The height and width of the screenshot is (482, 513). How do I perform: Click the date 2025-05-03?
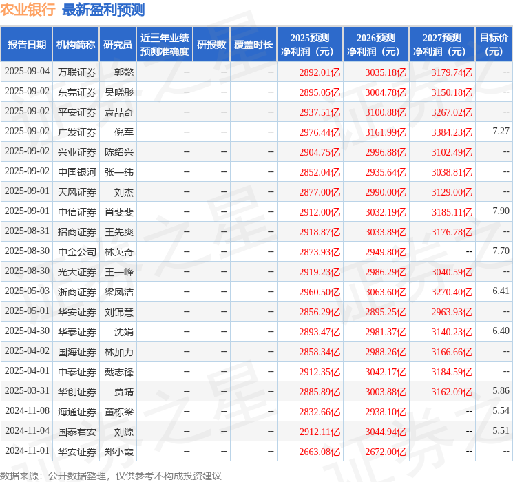click(27, 291)
